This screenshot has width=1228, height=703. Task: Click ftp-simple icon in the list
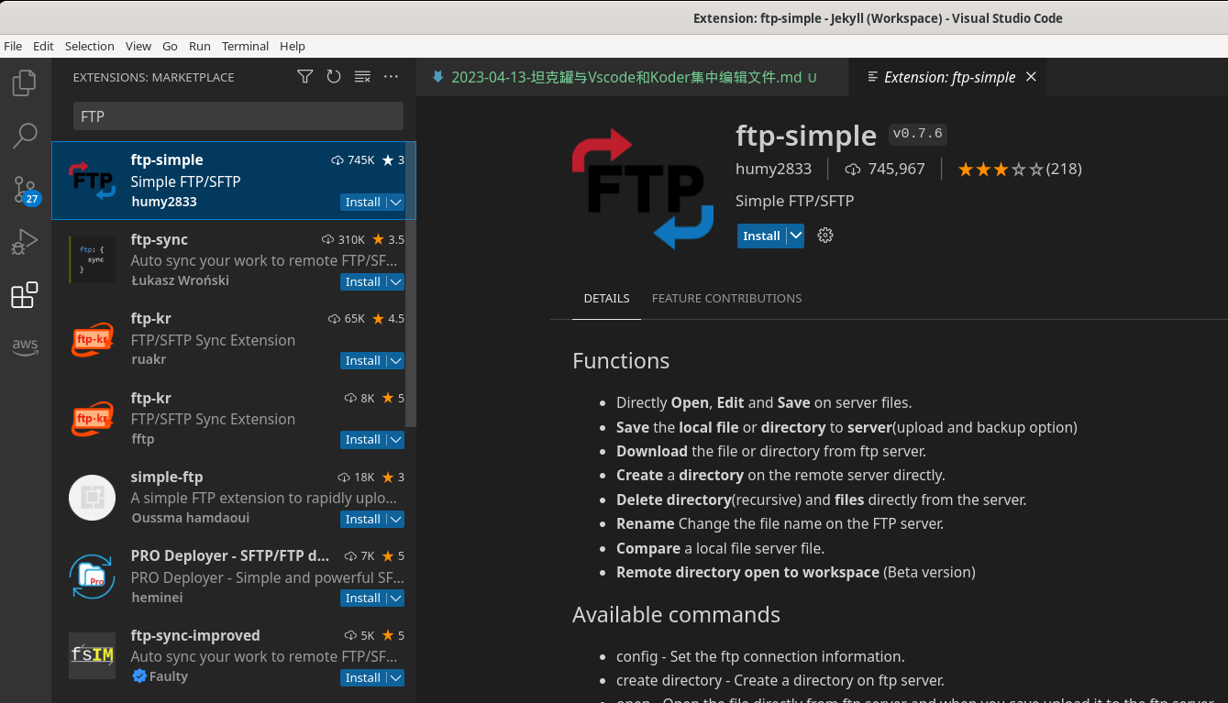point(92,181)
